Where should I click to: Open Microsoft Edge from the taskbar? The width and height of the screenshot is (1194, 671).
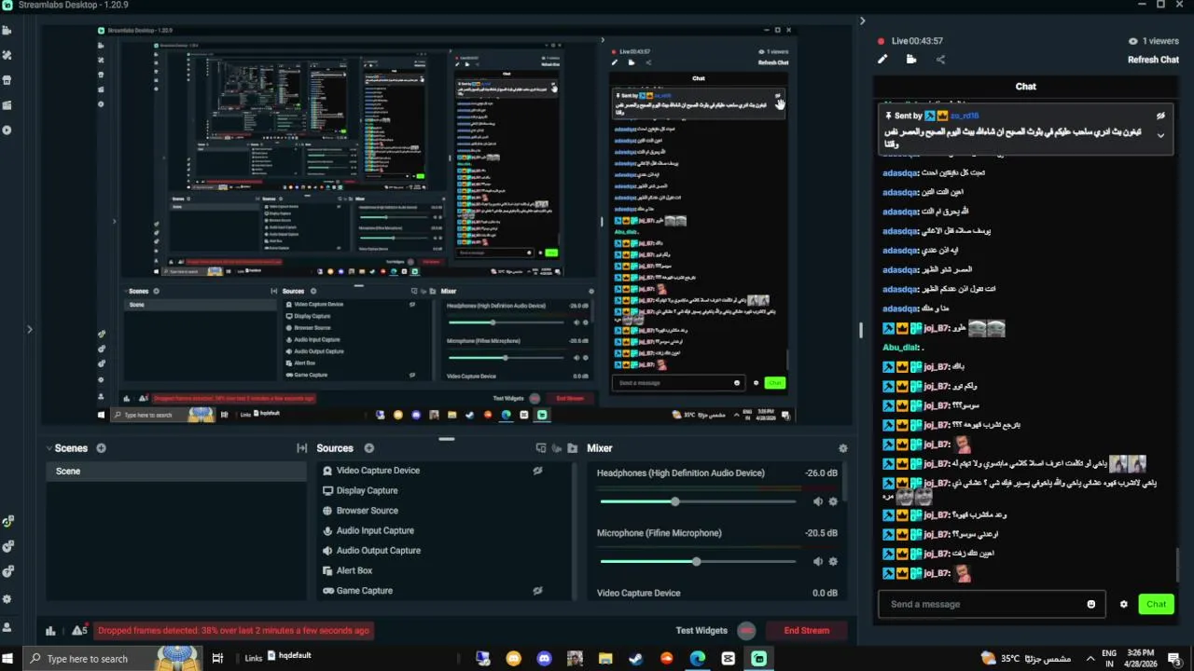click(697, 659)
